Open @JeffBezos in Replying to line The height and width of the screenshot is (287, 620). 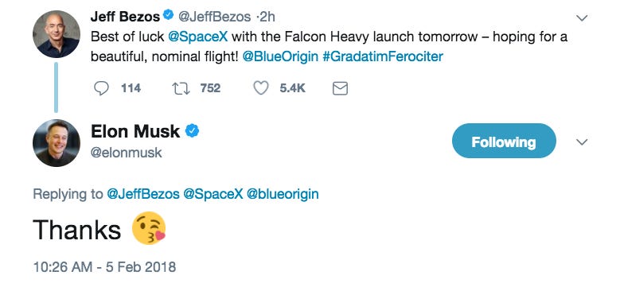pyautogui.click(x=143, y=194)
